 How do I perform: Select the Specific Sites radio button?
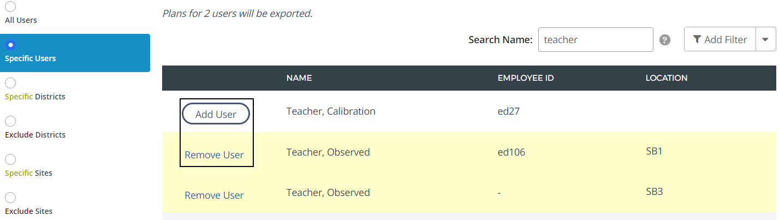click(10, 159)
